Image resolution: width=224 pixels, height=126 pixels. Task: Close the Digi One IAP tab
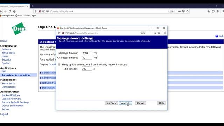point(27,6)
